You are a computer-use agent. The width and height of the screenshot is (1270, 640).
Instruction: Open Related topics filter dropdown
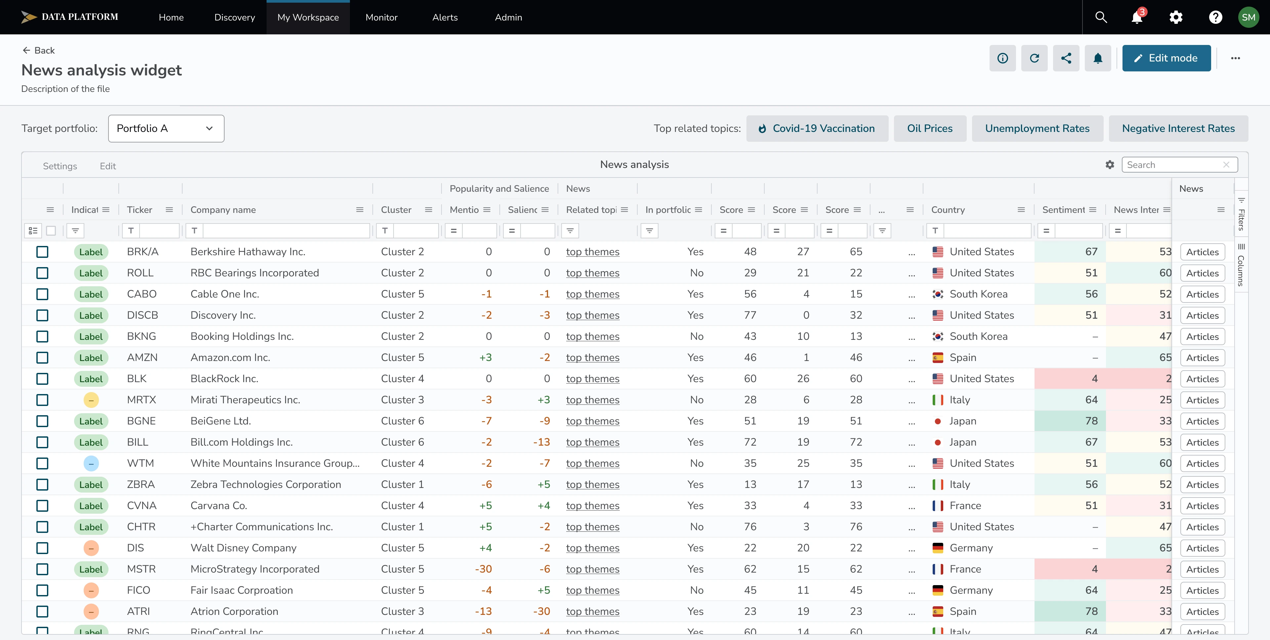[571, 230]
